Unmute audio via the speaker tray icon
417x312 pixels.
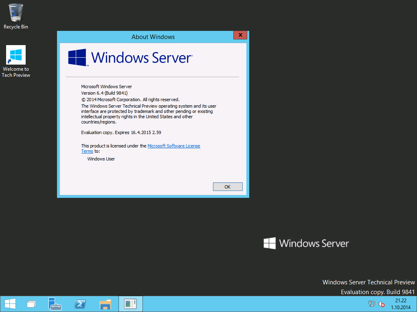[x=381, y=303]
